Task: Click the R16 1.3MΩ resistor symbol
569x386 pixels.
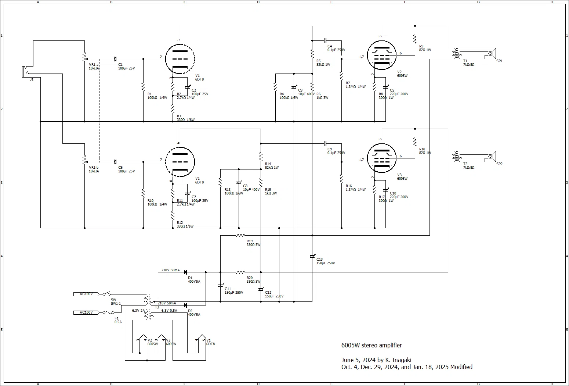Action: click(x=341, y=178)
